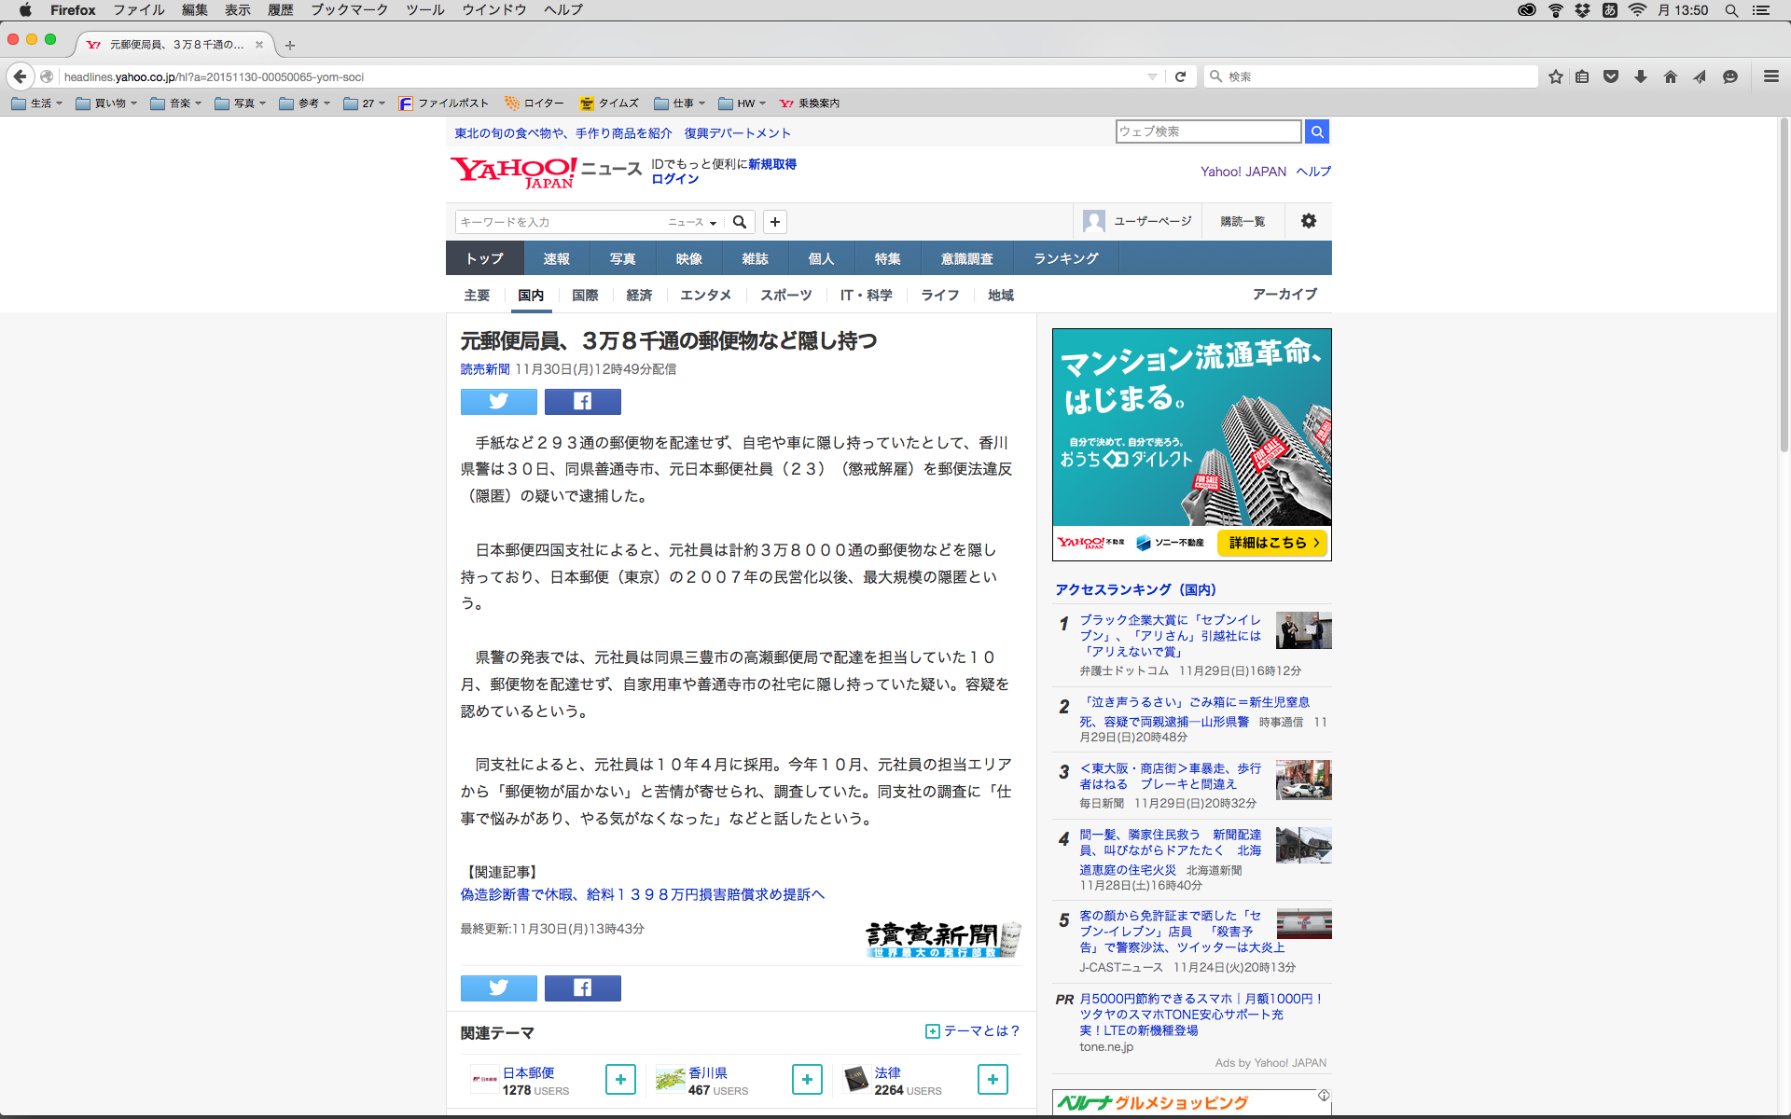Click the blue web search magnifier button
This screenshot has height=1119, width=1791.
pyautogui.click(x=1316, y=131)
